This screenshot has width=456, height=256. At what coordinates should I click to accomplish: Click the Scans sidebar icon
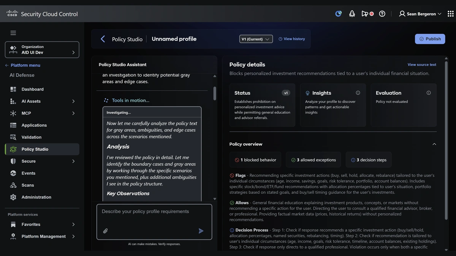[x=13, y=185]
